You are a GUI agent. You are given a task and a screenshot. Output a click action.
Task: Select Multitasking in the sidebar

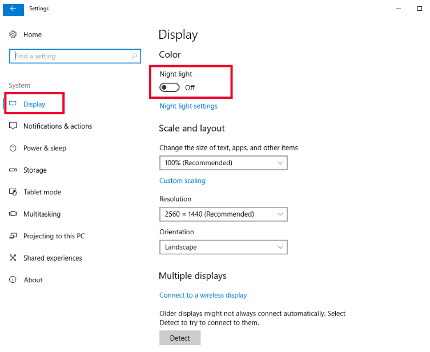tap(42, 214)
